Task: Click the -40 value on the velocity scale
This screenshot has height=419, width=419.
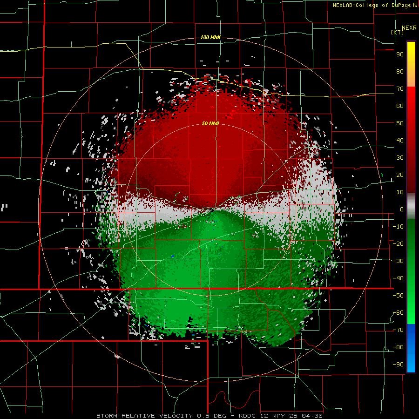Action: [x=398, y=278]
